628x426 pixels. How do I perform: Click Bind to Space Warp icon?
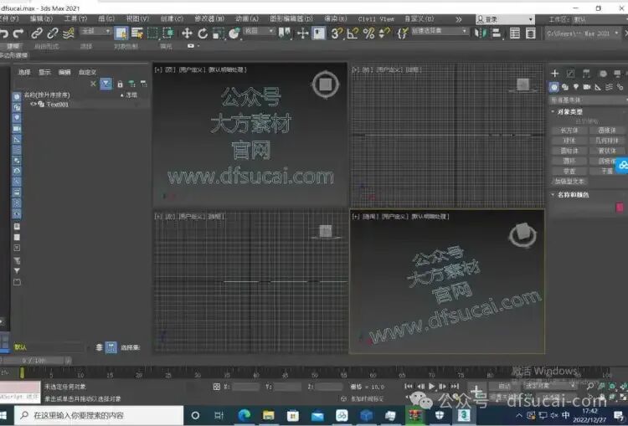69,33
